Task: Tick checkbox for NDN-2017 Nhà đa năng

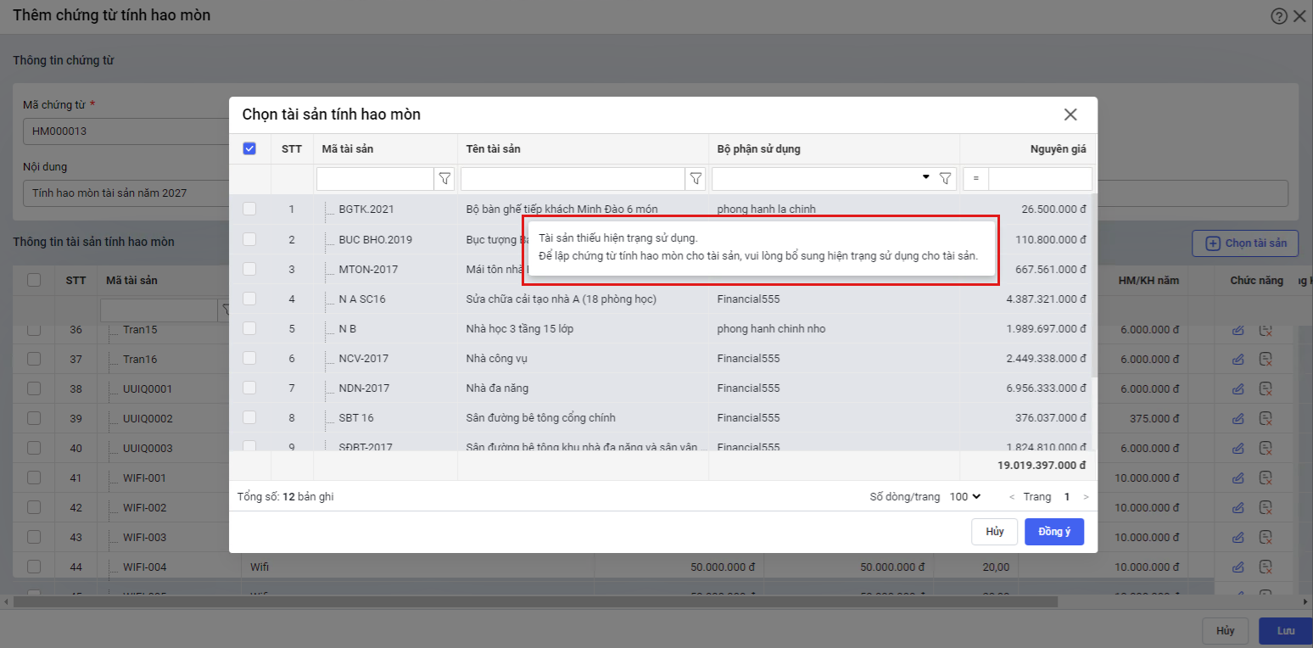Action: (x=249, y=388)
